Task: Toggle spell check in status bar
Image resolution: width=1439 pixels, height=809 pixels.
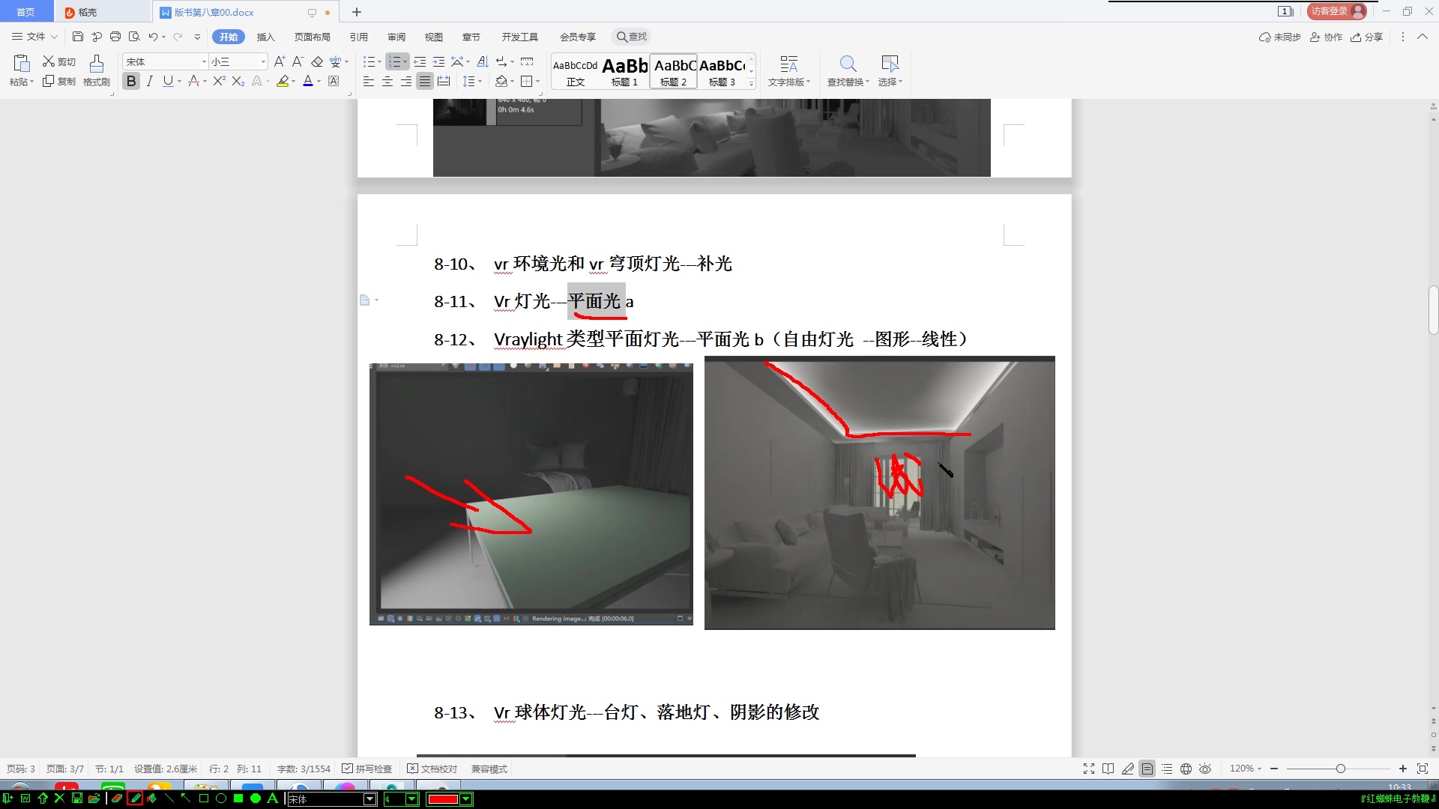Action: pyautogui.click(x=366, y=769)
